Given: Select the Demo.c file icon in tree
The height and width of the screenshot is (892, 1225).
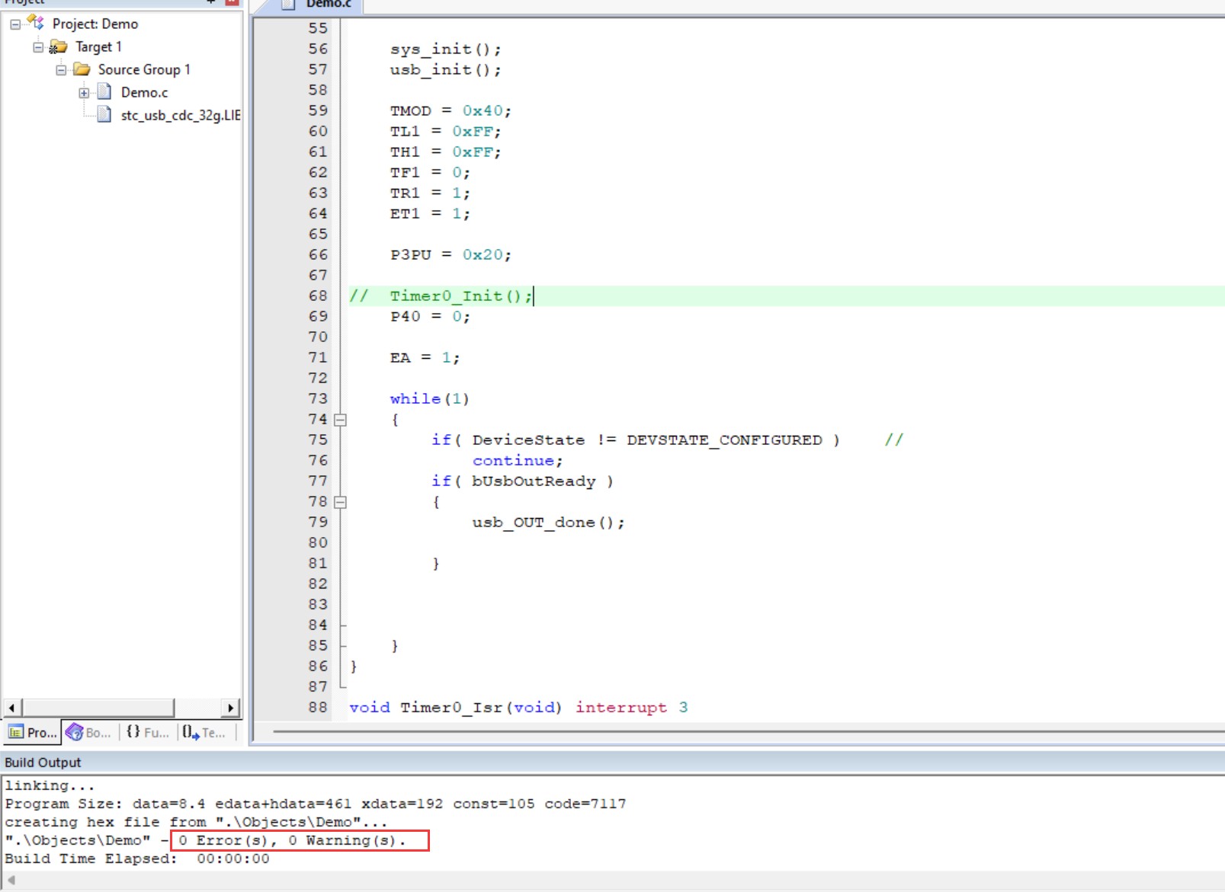Looking at the screenshot, I should coord(104,92).
